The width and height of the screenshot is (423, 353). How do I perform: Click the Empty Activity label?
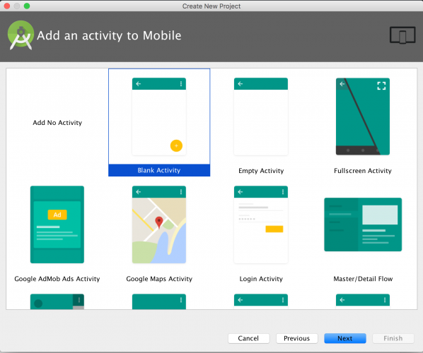coord(261,171)
